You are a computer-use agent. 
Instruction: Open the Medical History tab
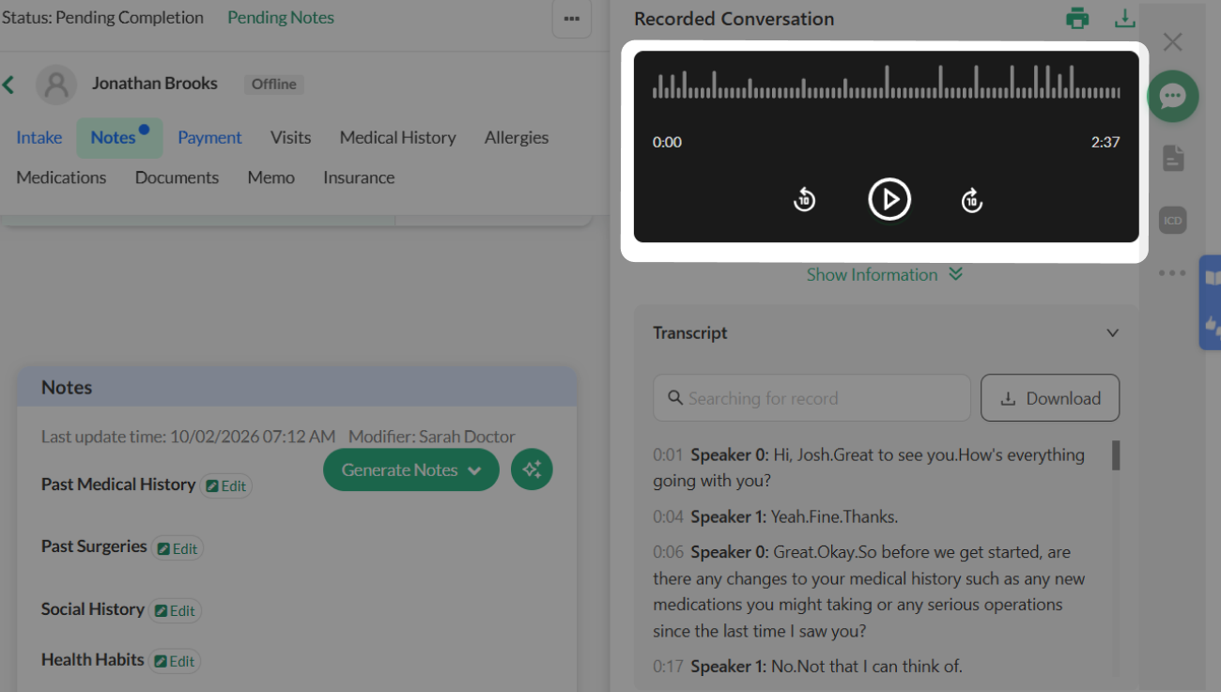pos(397,137)
